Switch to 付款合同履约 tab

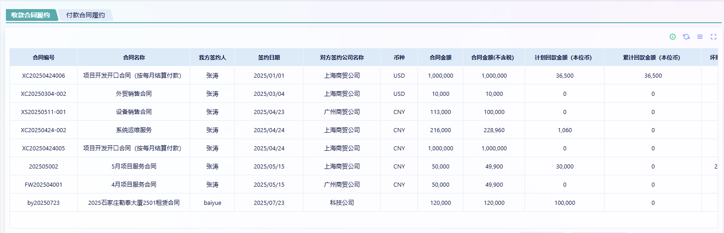click(x=85, y=15)
